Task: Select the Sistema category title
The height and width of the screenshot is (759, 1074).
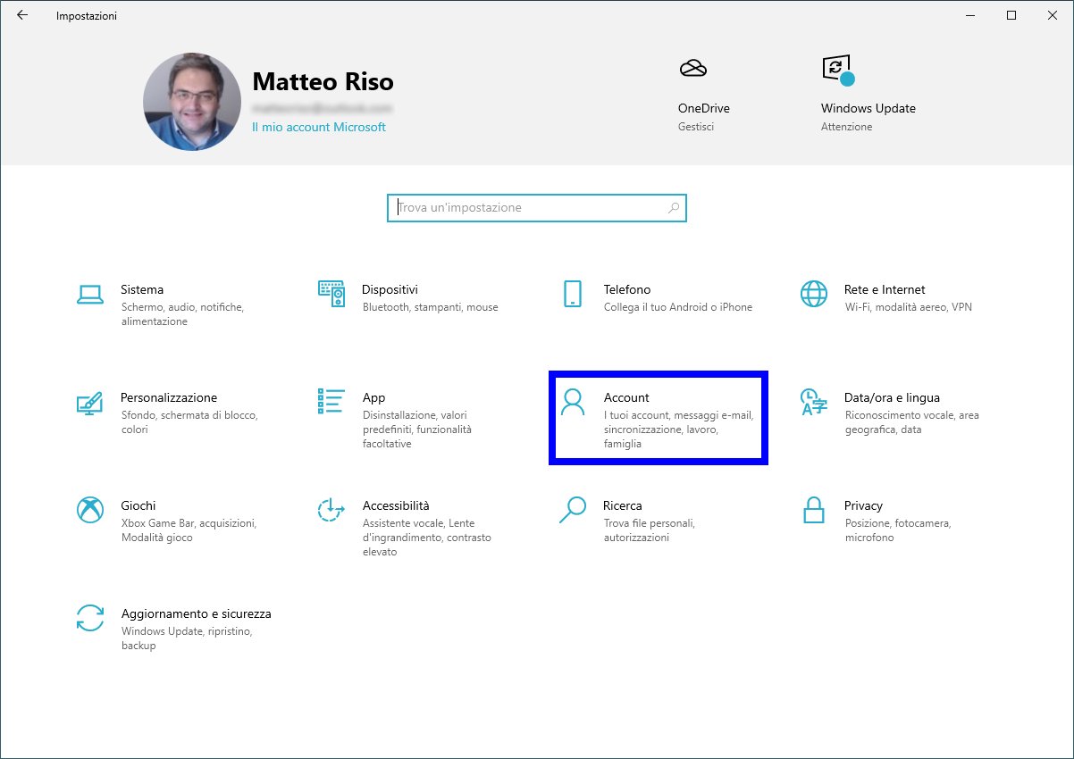Action: click(x=142, y=289)
